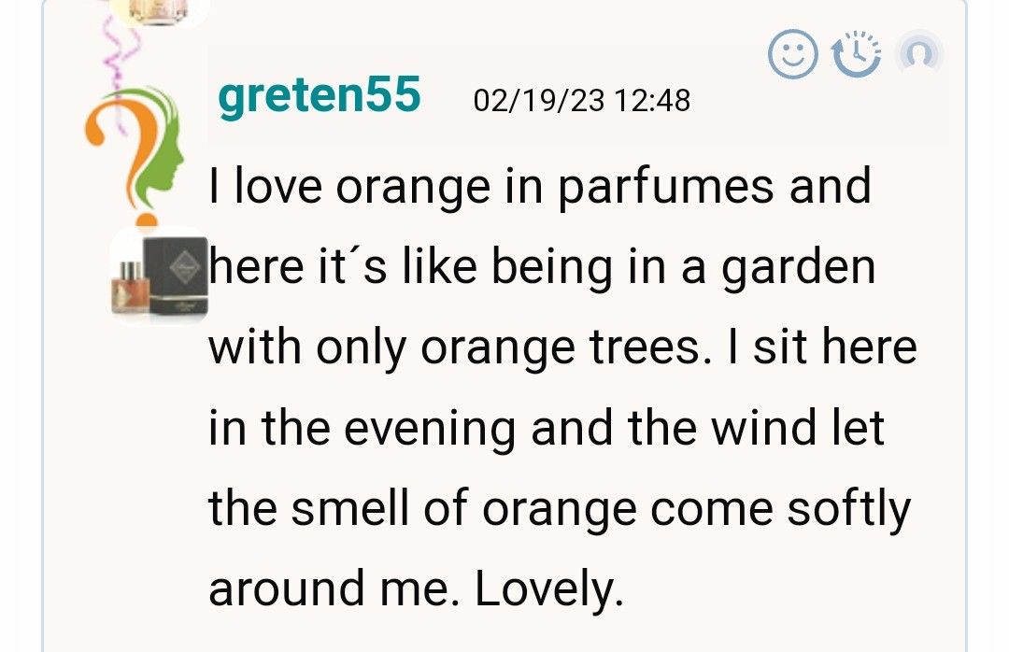Open the perfume bottle with black box thumbnail
This screenshot has height=652, width=1009.
[158, 276]
